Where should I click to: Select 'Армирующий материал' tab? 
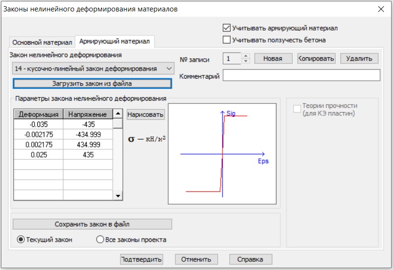pyautogui.click(x=115, y=42)
